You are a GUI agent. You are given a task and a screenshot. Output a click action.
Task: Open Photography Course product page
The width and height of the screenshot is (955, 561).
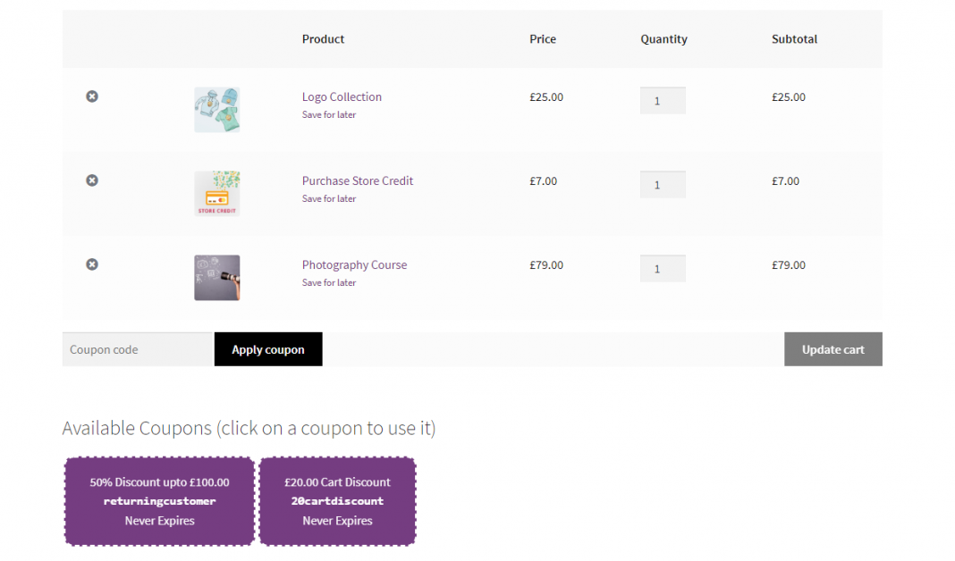pos(354,264)
